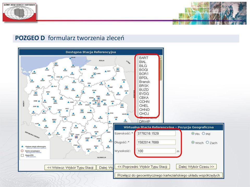
Task: Select the REDZ EPN station on map
Action: [x=56, y=63]
